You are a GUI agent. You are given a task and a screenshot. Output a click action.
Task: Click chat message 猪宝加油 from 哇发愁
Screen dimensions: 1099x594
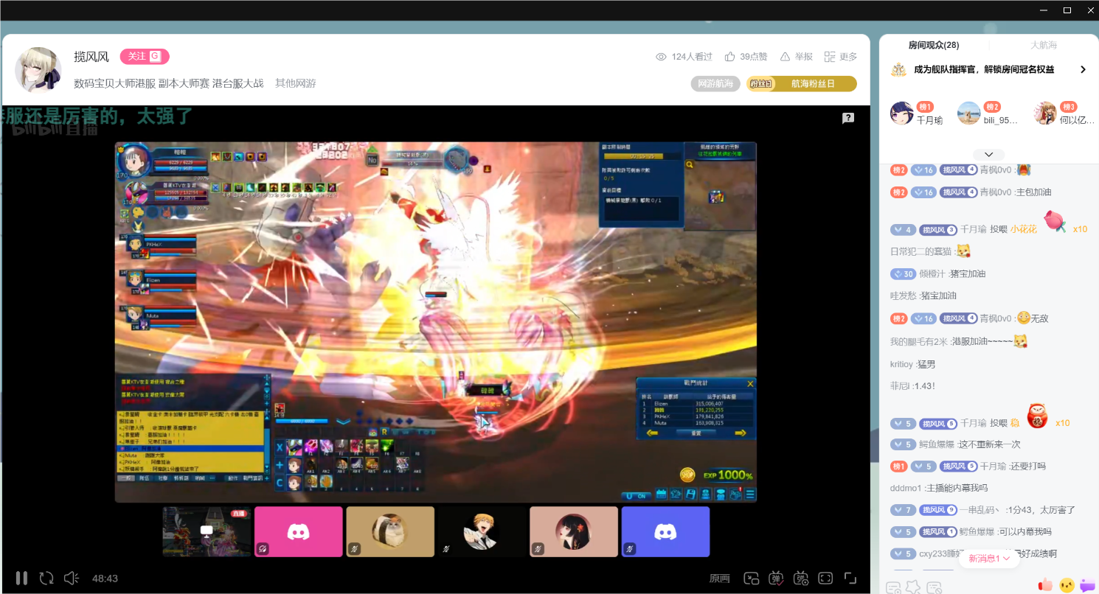point(938,296)
